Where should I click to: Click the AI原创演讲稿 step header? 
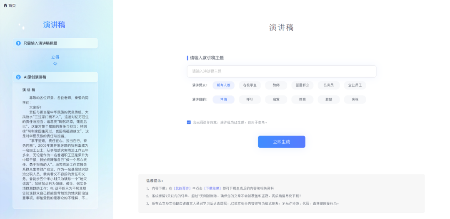(55, 77)
